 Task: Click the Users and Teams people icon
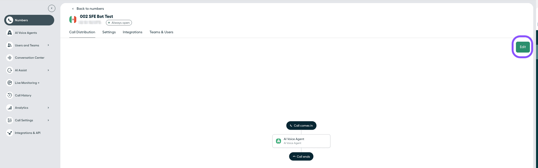[x=10, y=45]
